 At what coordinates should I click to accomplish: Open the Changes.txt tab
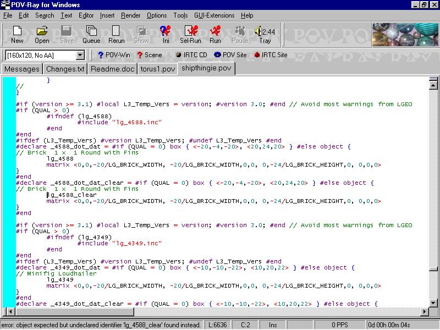[65, 69]
